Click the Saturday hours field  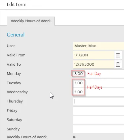[x=98, y=120]
